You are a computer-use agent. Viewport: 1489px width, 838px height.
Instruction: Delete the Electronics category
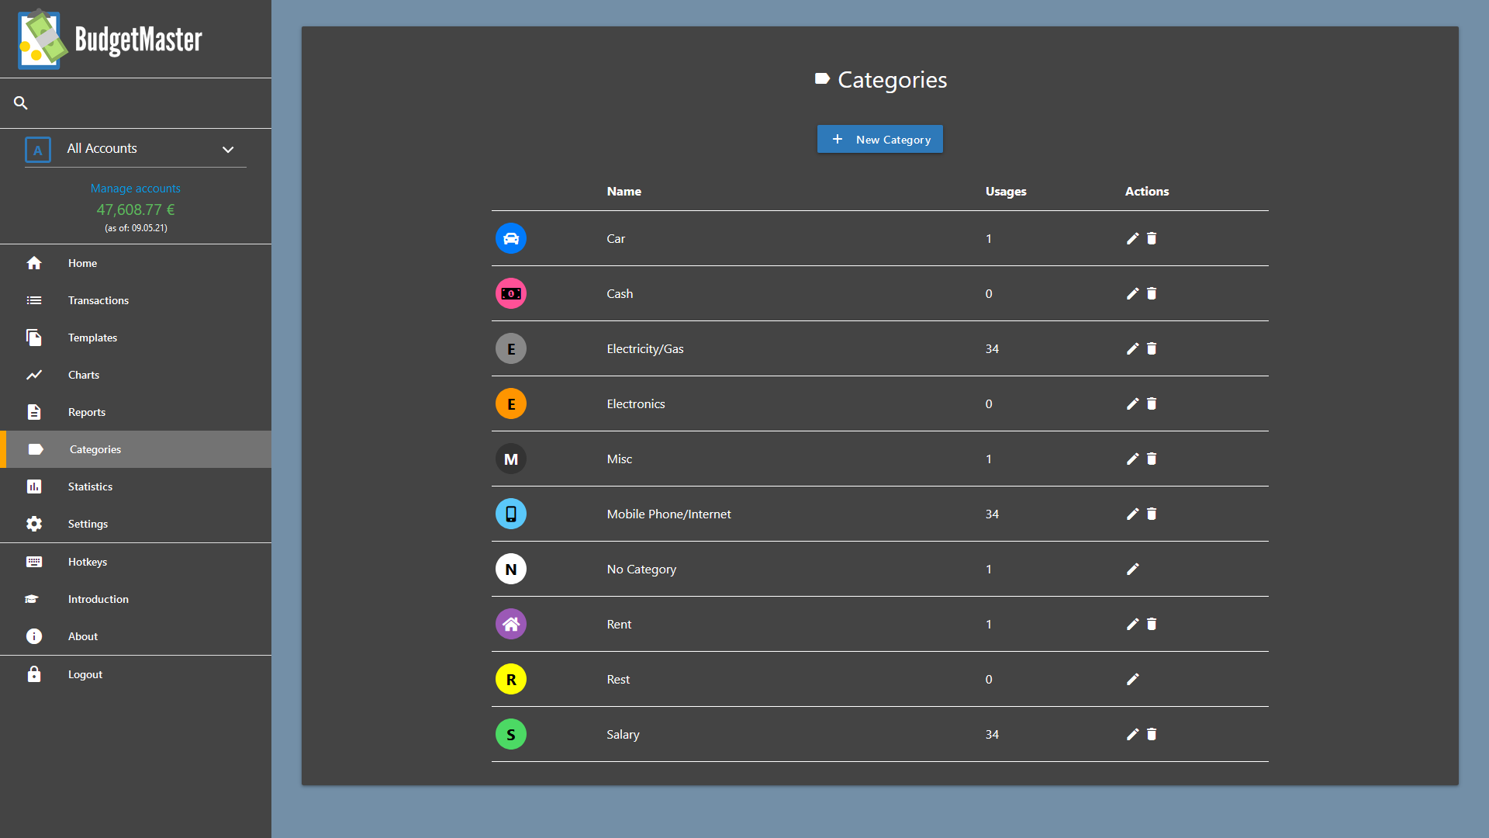(1152, 403)
